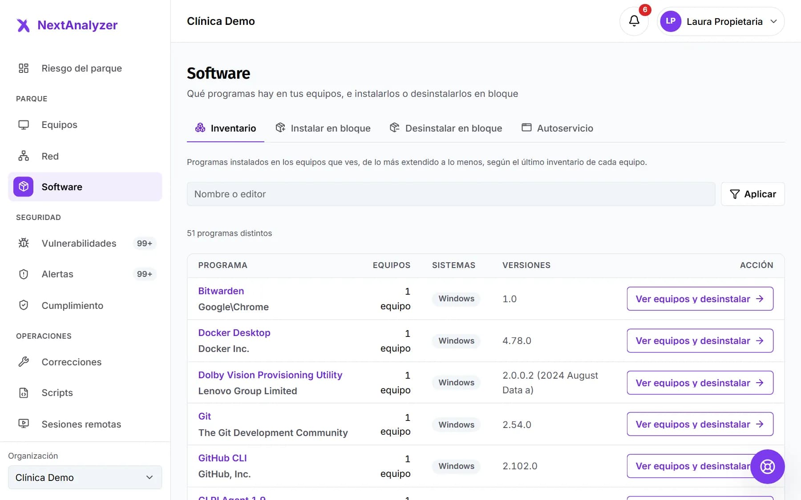Image resolution: width=801 pixels, height=500 pixels.
Task: Click the Red network icon
Action: point(24,156)
